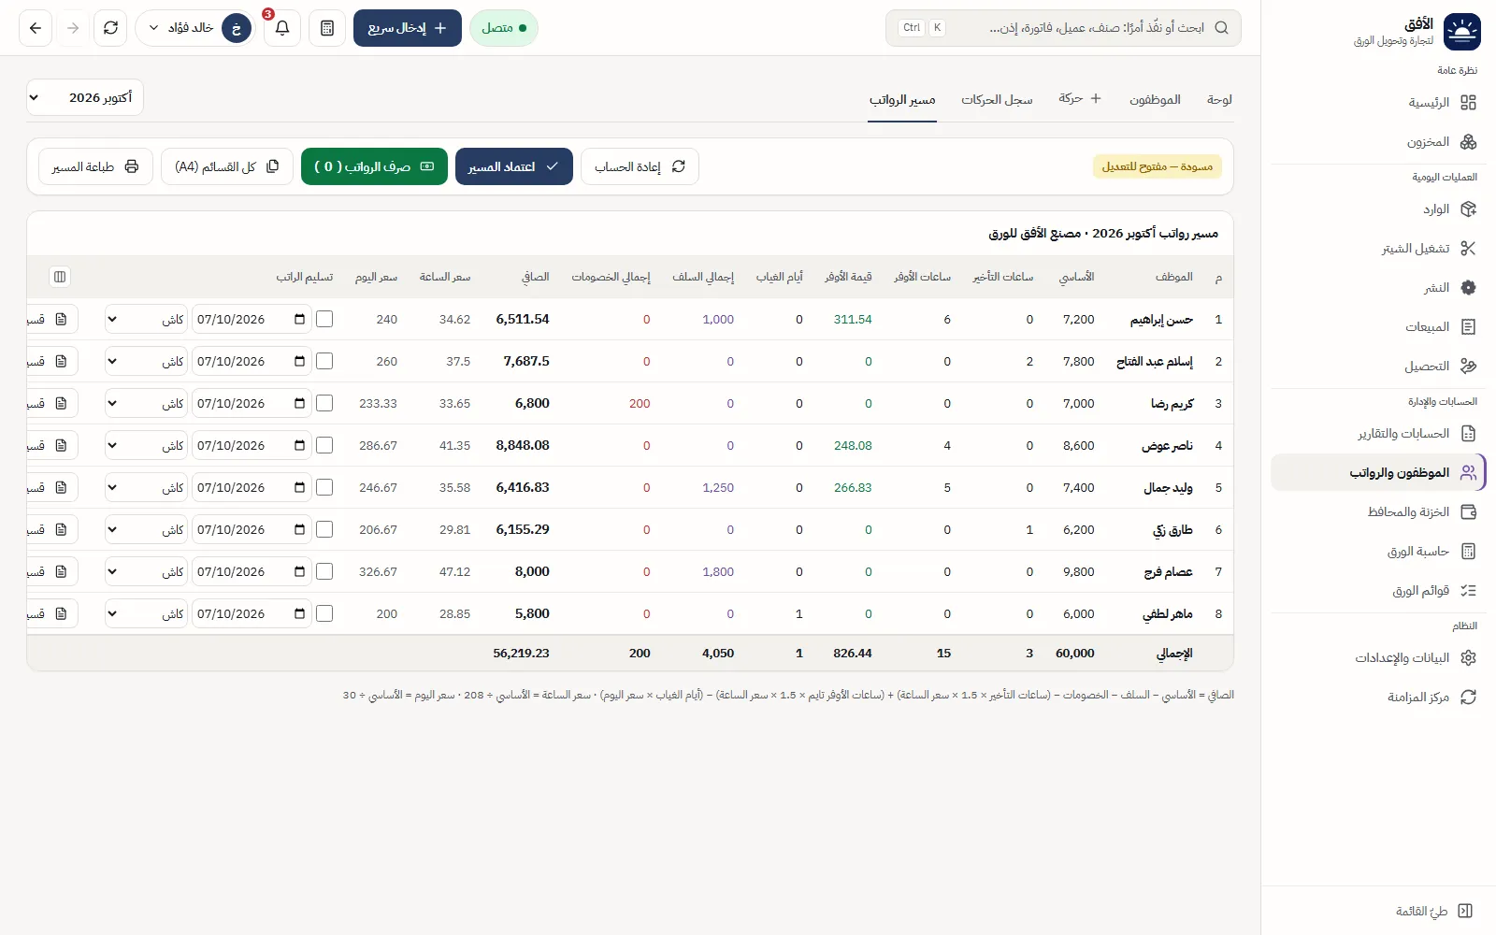Check salary delivered box for إسلام عبد الفتاح
This screenshot has height=935, width=1496.
[324, 361]
